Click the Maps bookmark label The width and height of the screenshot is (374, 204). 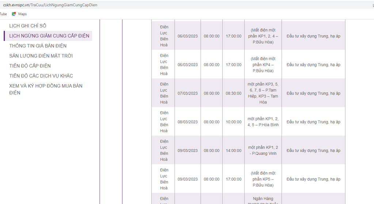tap(22, 14)
